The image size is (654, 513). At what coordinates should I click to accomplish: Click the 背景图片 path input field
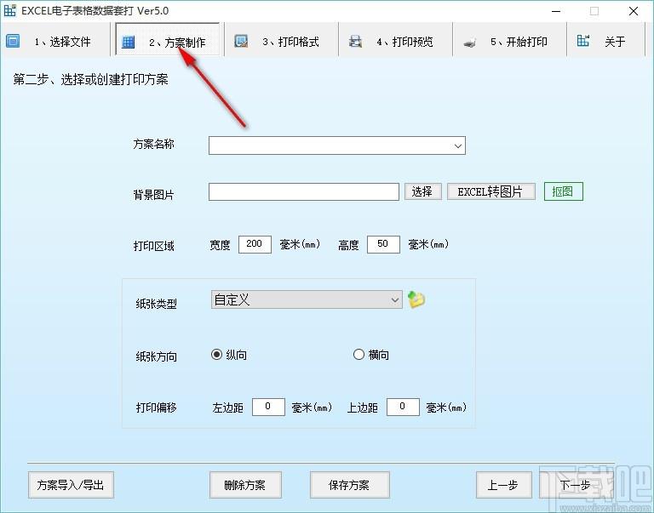[304, 191]
